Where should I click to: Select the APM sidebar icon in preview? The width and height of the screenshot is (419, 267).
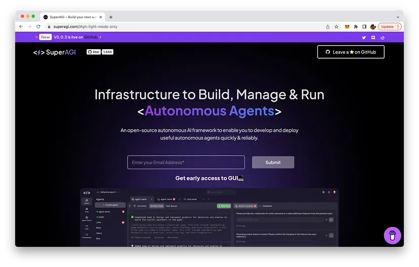[87, 227]
